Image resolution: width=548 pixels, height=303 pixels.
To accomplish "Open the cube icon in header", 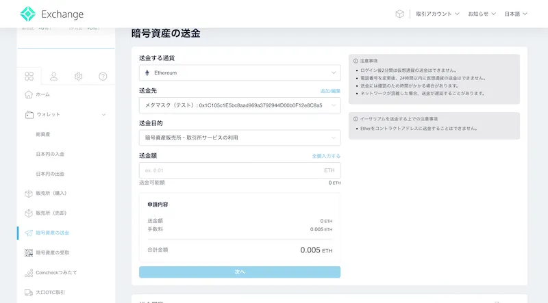I will 399,14.
